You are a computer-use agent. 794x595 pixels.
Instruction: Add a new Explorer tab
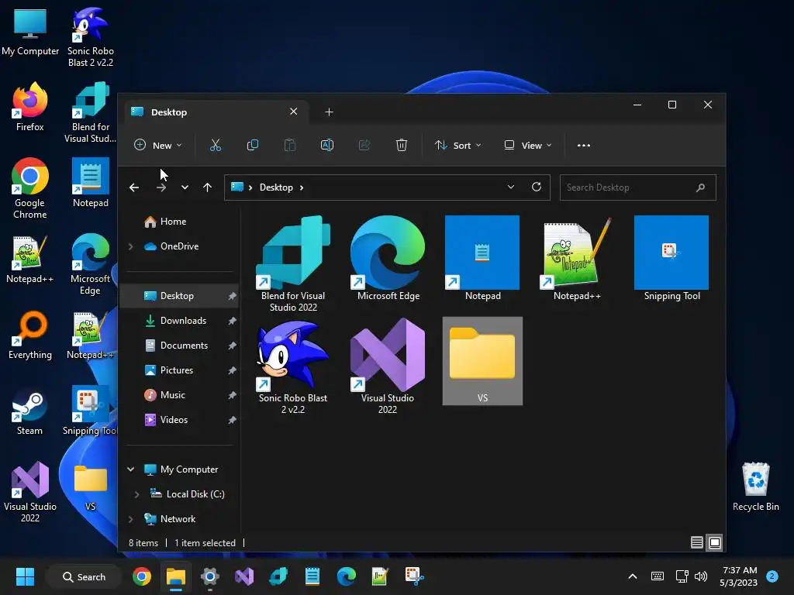pyautogui.click(x=329, y=112)
